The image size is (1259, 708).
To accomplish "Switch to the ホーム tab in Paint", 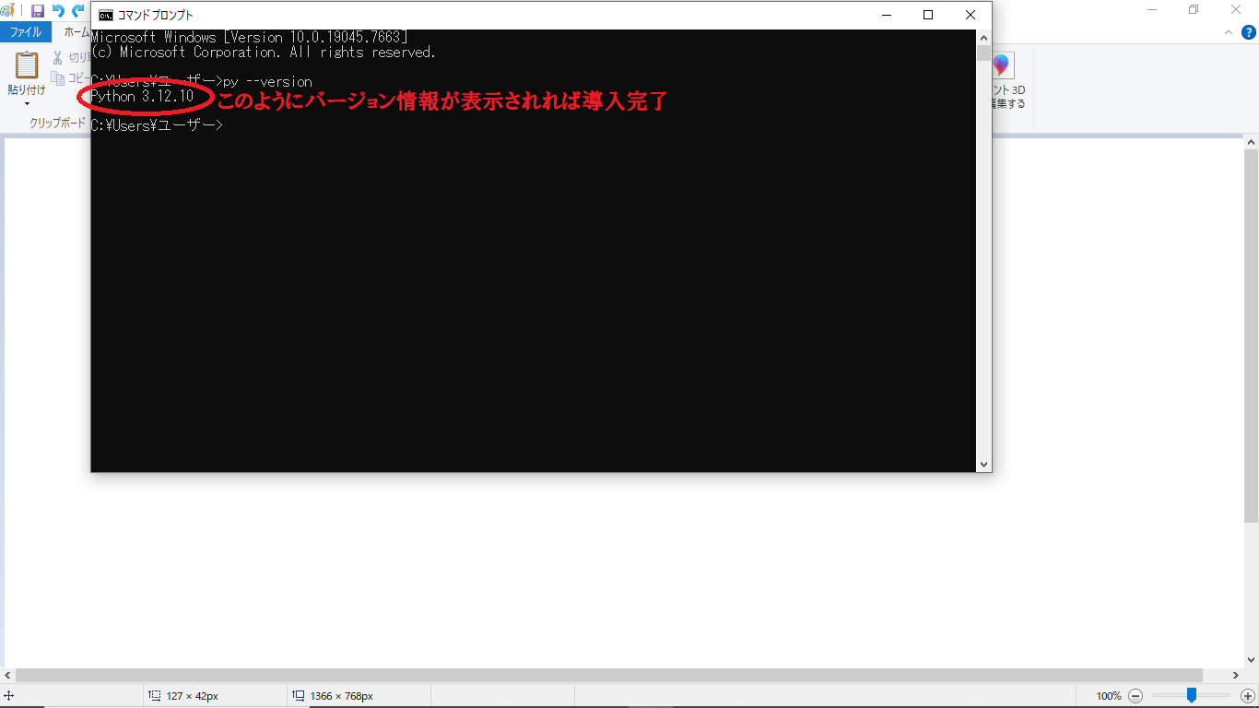I will (x=76, y=31).
